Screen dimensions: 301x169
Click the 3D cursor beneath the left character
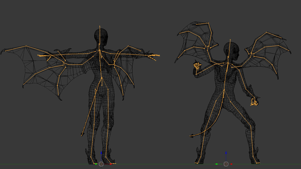(x=101, y=164)
